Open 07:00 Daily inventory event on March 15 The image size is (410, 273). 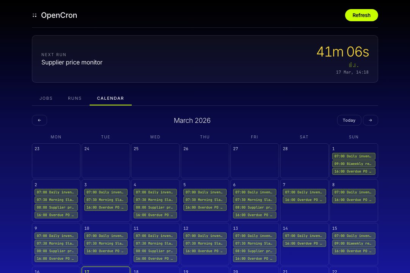tap(354, 236)
